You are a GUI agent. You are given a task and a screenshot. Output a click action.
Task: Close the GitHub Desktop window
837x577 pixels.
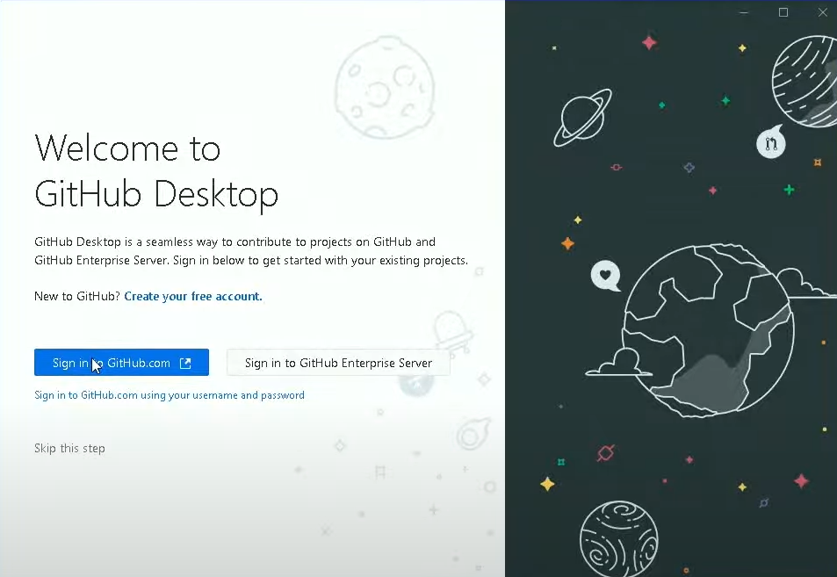[x=823, y=12]
